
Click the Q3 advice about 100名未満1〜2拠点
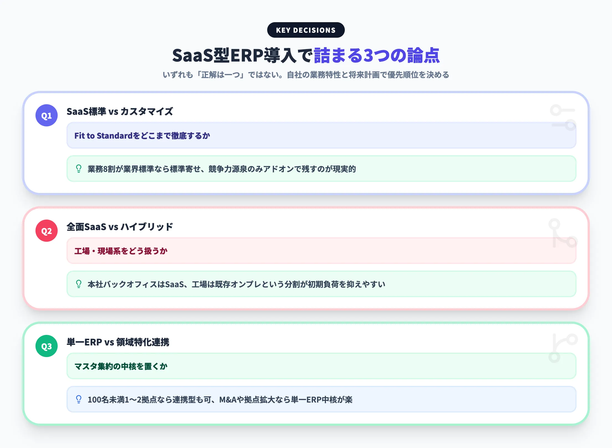coord(220,399)
